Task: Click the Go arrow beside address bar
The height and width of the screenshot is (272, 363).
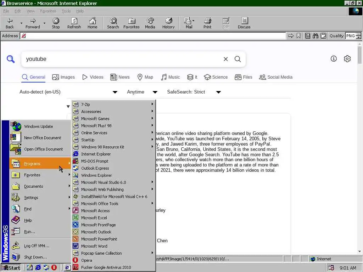Action: pyautogui.click(x=291, y=36)
